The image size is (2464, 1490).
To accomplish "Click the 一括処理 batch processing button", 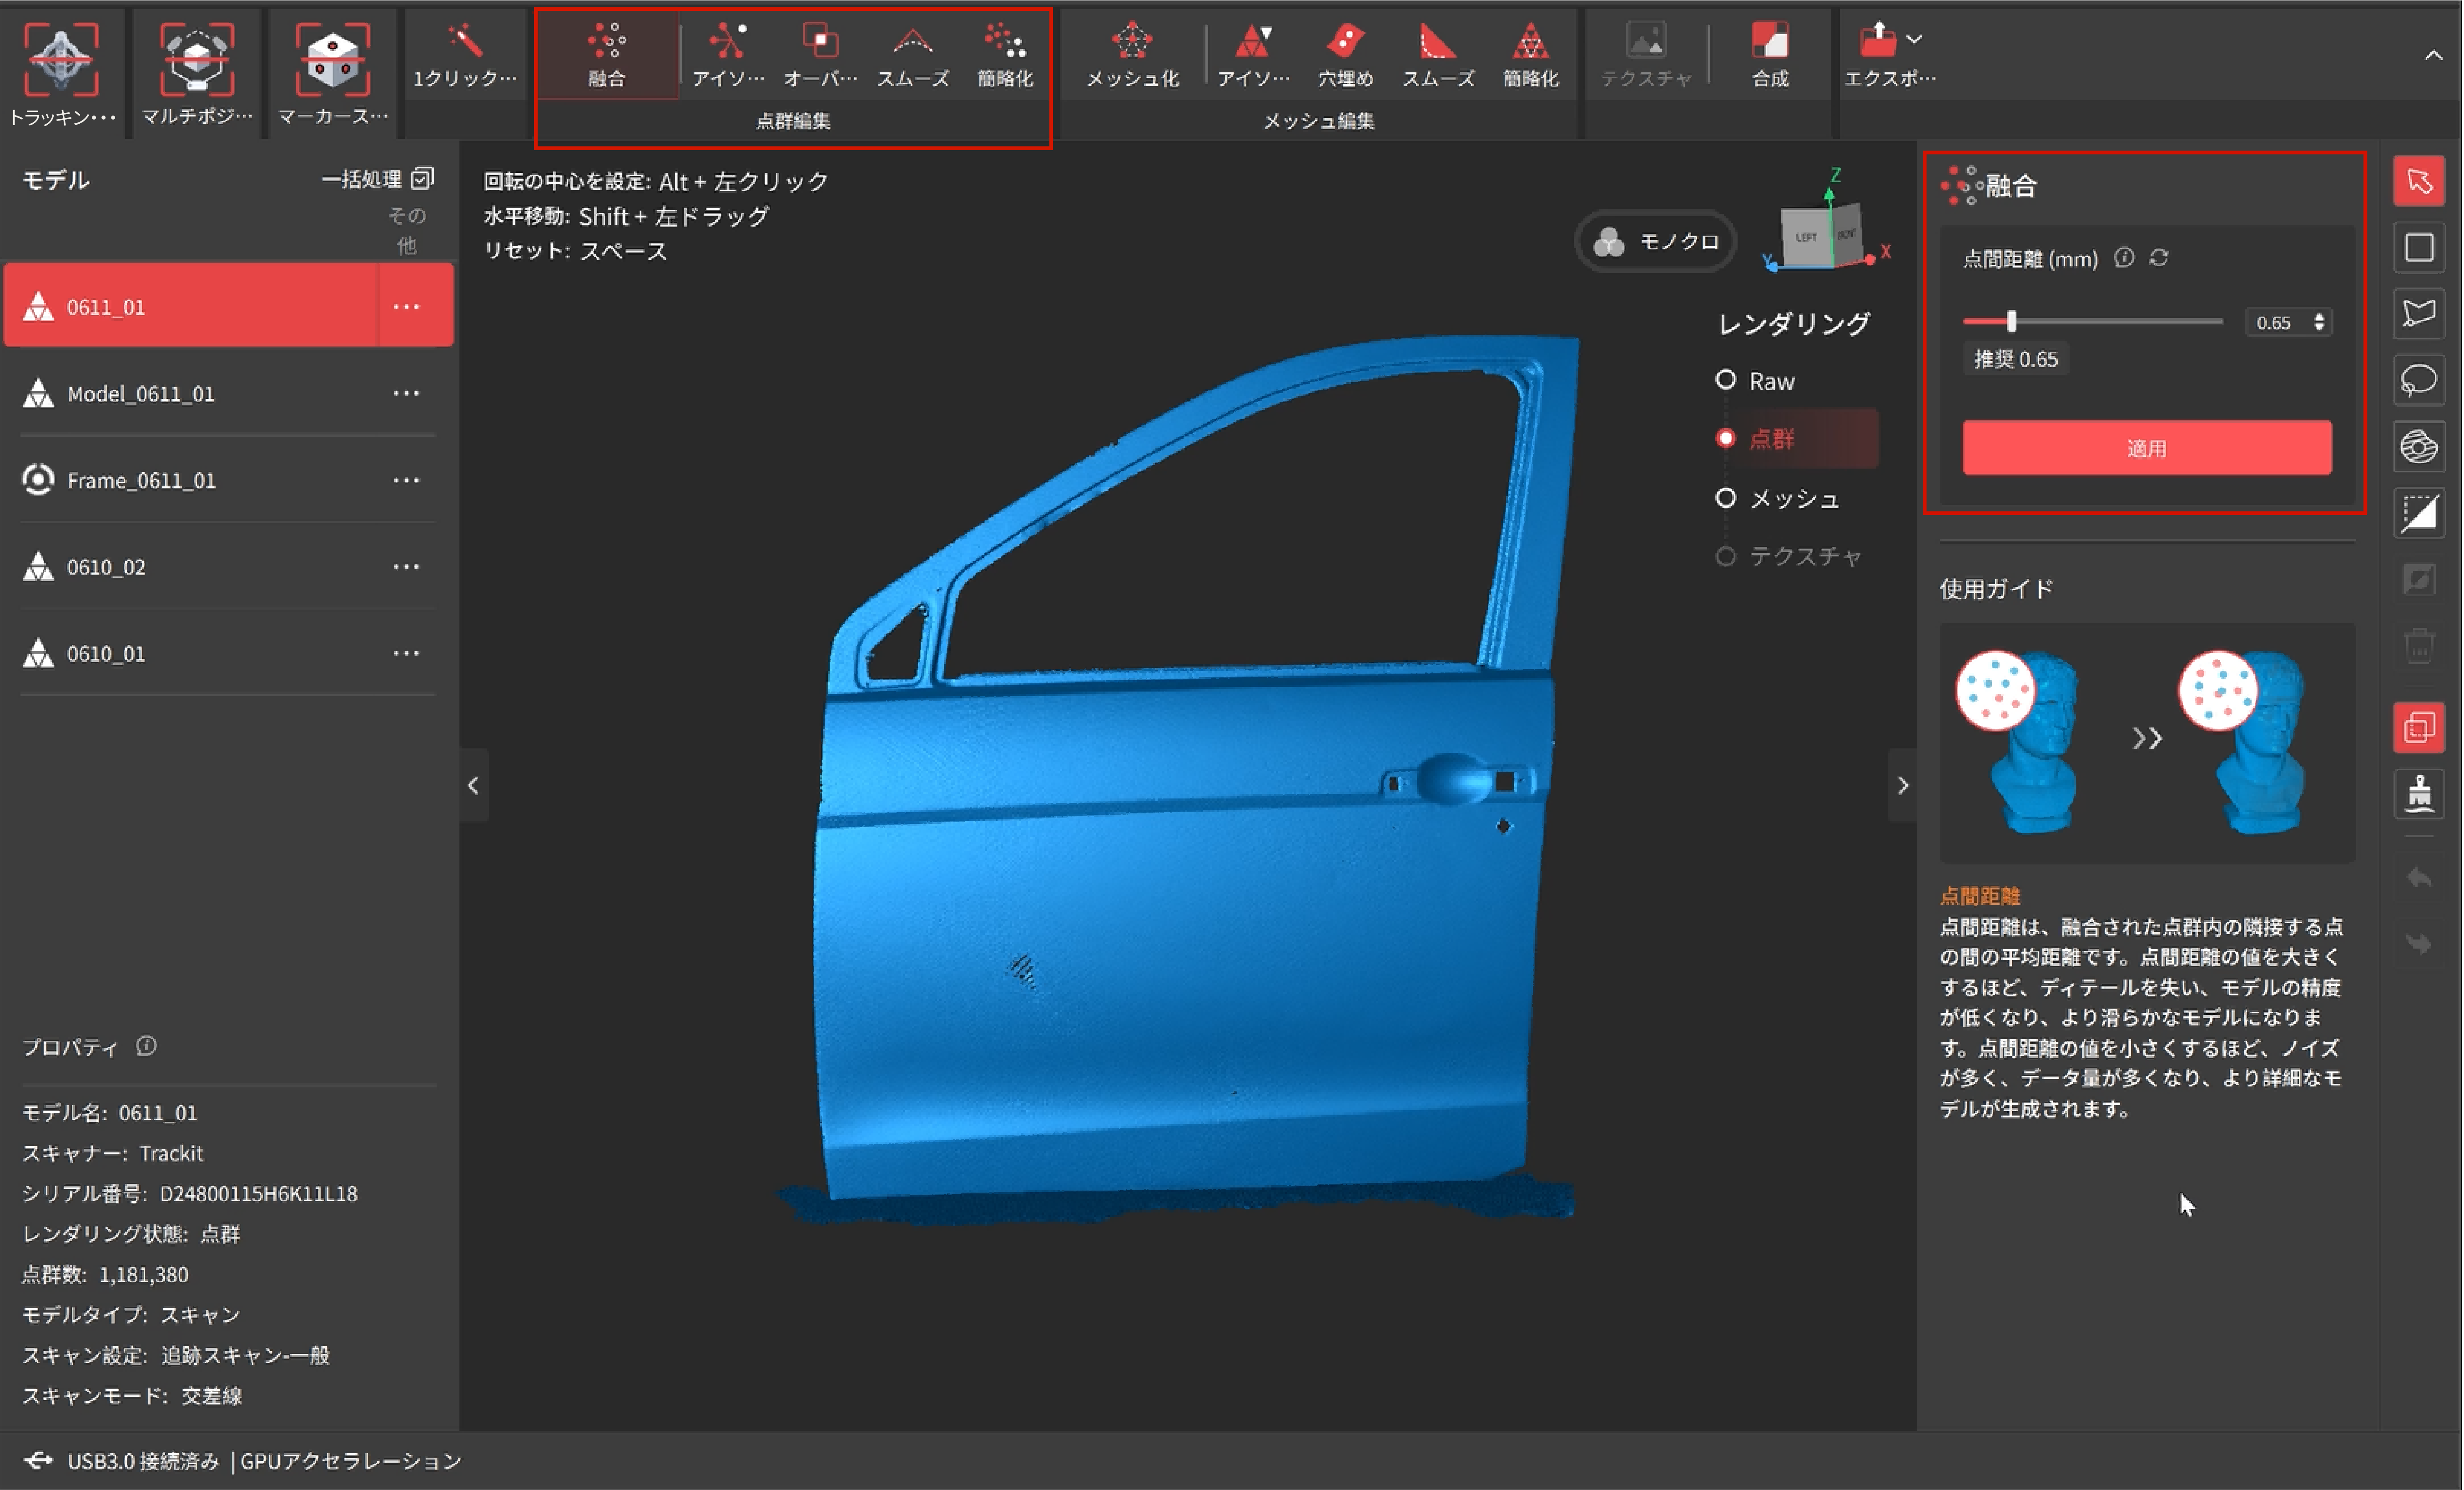I will 376,179.
